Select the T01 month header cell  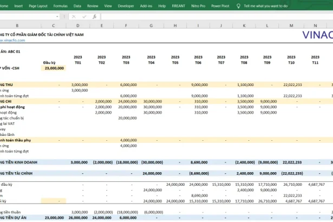coord(78,63)
